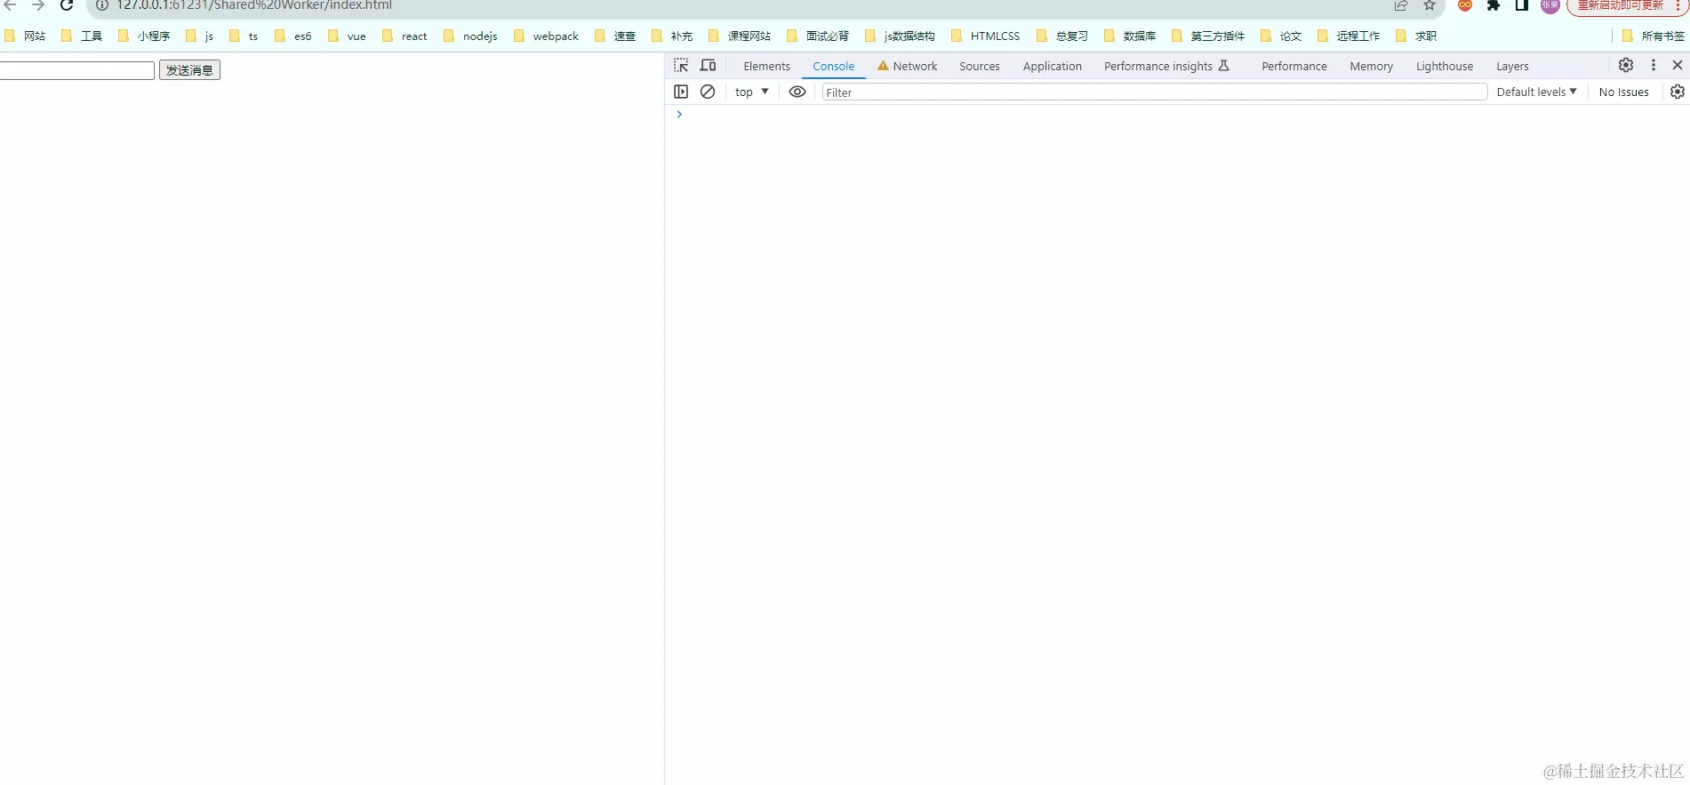1690x785 pixels.
Task: Open the 数据库 bookmark folder
Action: [1130, 36]
